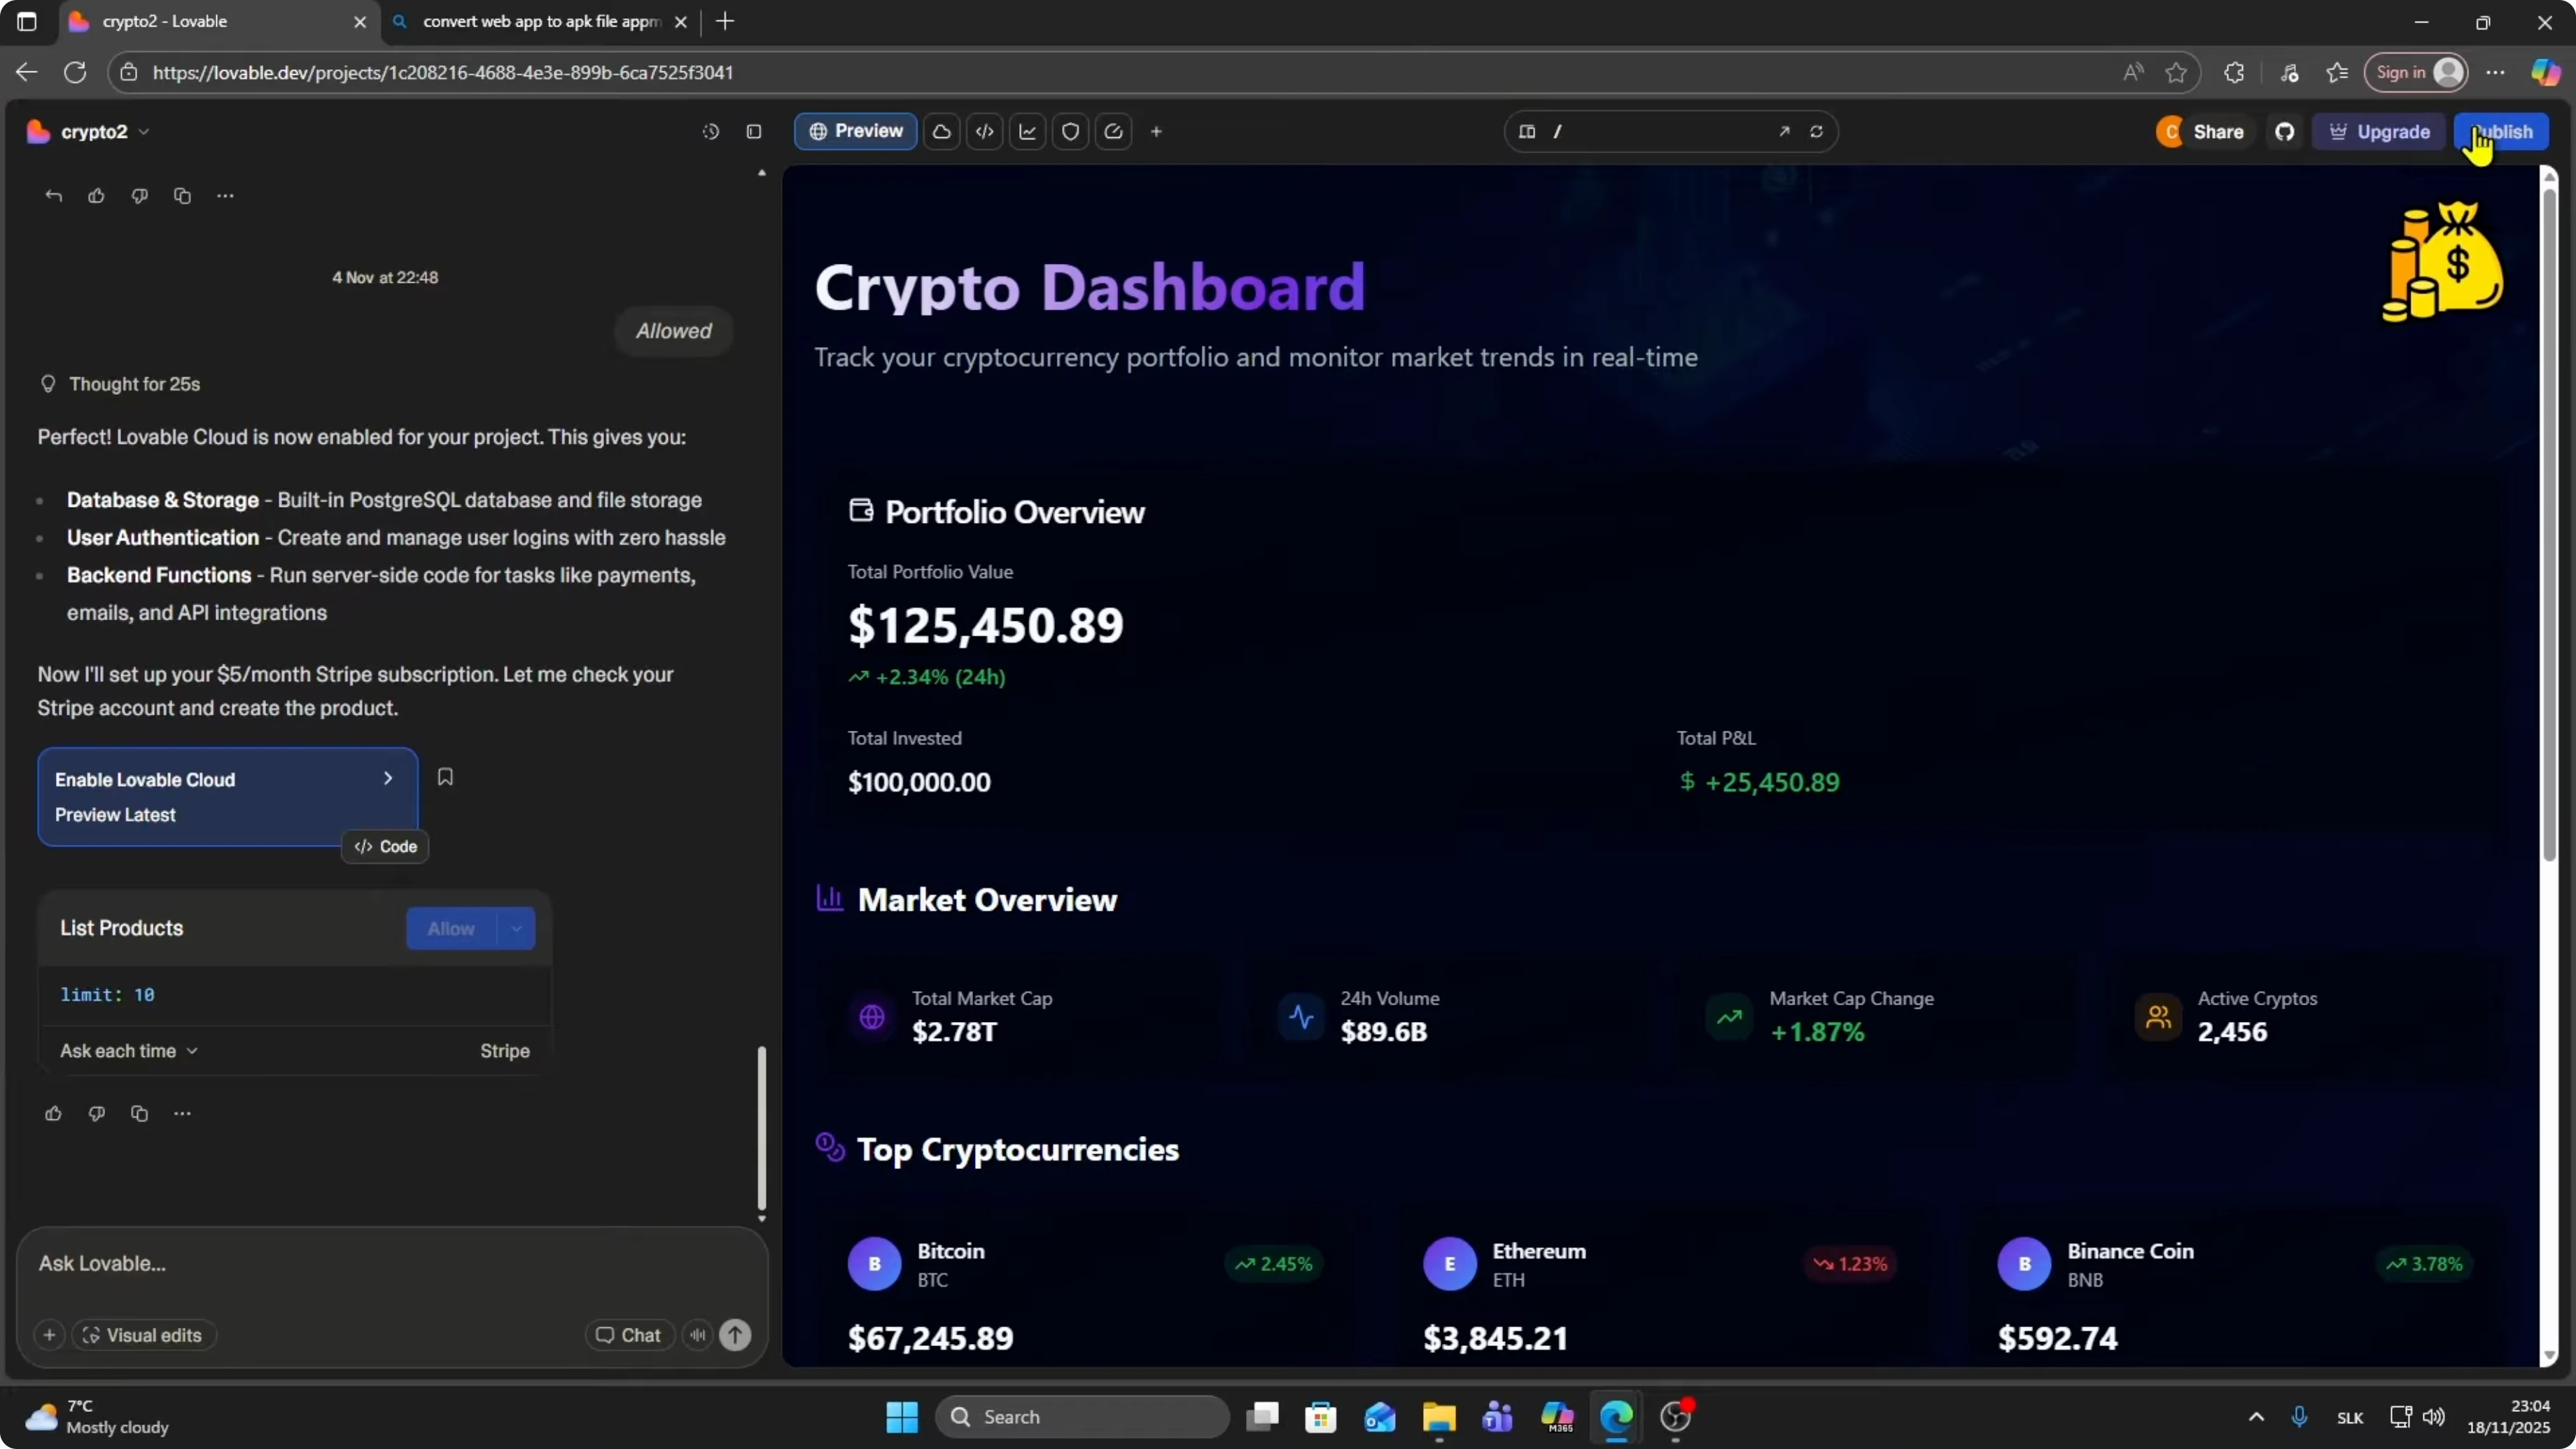Add page to browser favorites star
Screen dimensions: 2576x1449
[2176, 72]
